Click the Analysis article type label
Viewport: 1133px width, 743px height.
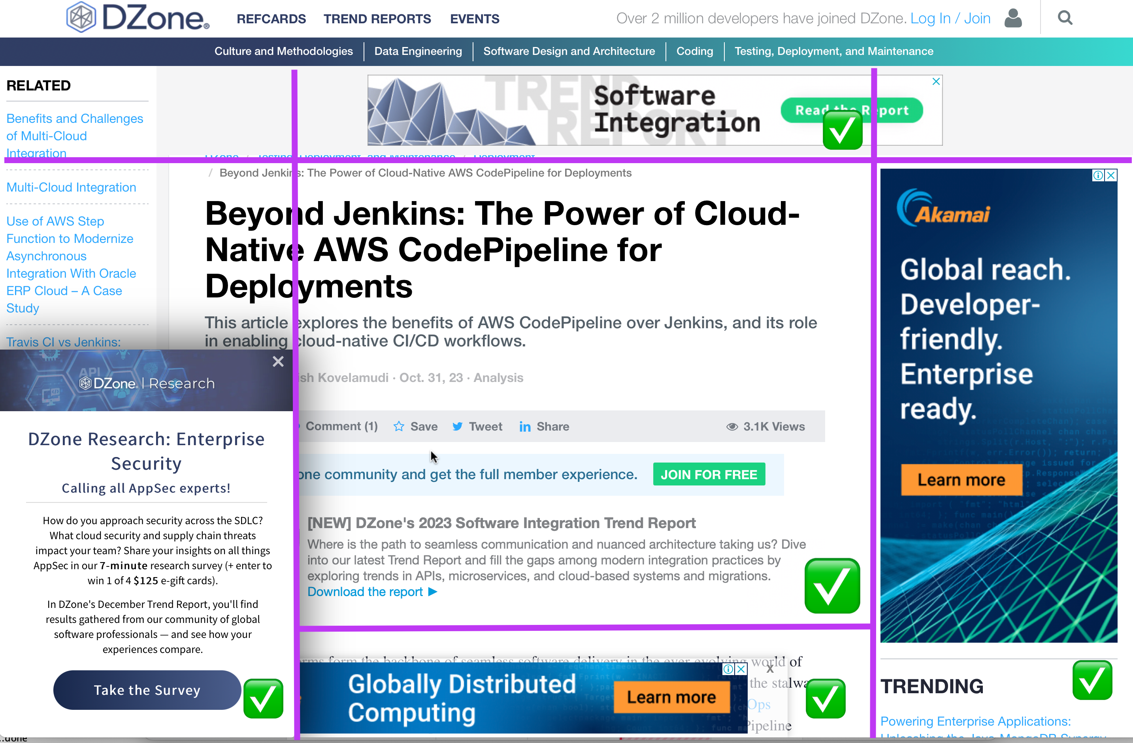point(498,378)
